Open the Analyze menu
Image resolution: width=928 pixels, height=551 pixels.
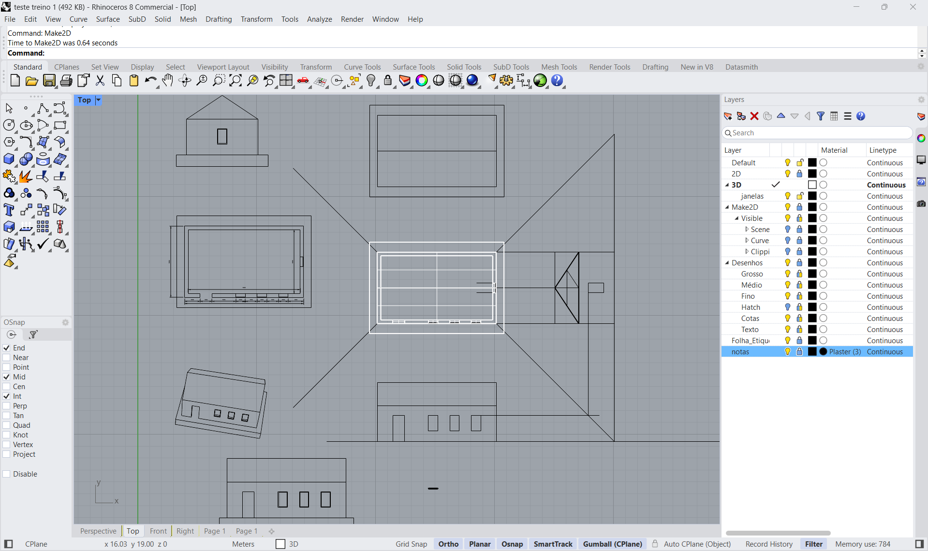[319, 19]
